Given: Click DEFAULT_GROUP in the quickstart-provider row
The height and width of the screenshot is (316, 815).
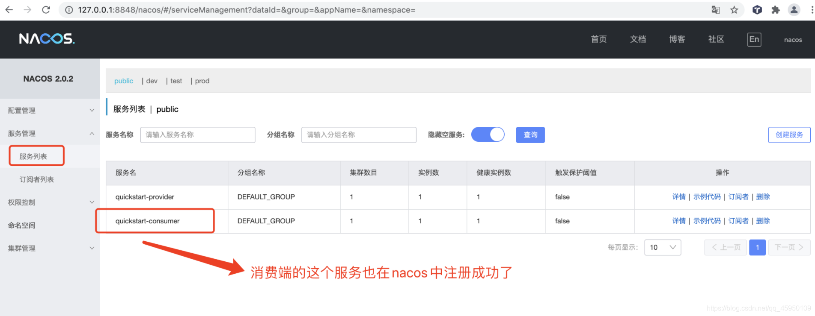Looking at the screenshot, I should point(266,197).
